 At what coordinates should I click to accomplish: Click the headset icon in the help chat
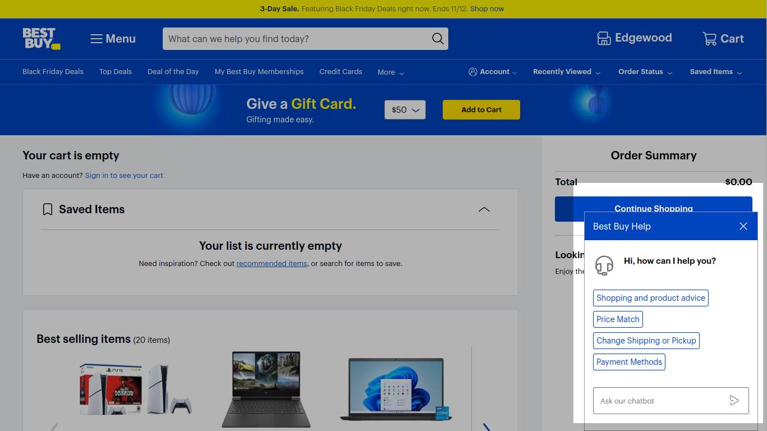pyautogui.click(x=604, y=265)
